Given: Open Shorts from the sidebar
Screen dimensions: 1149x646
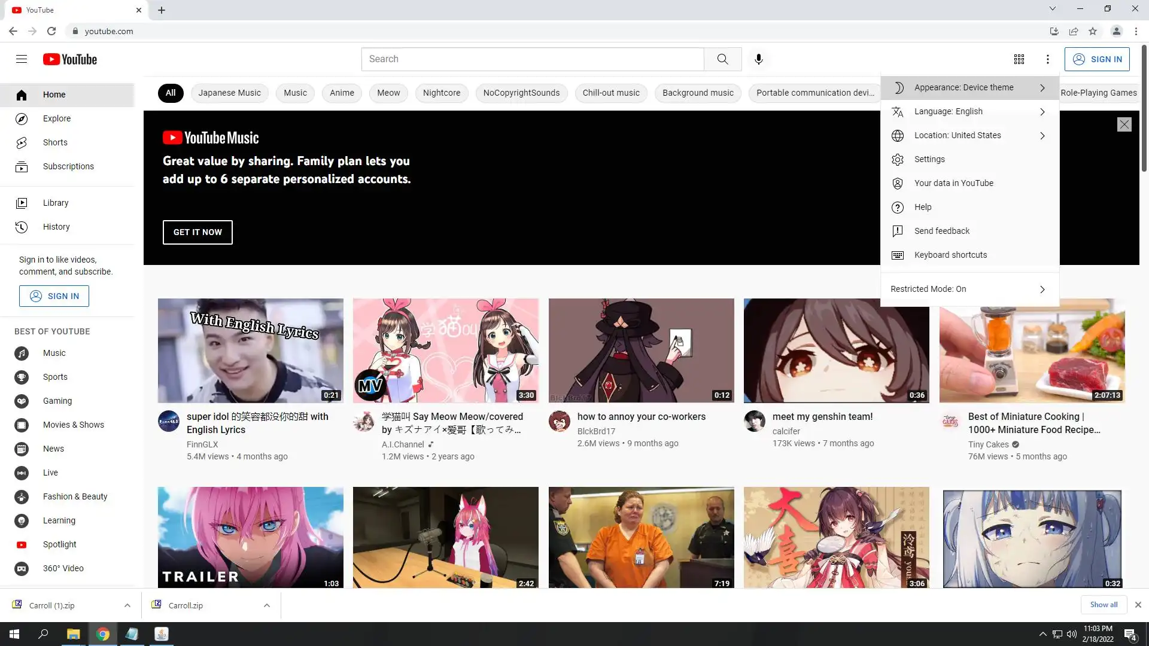Looking at the screenshot, I should [55, 142].
